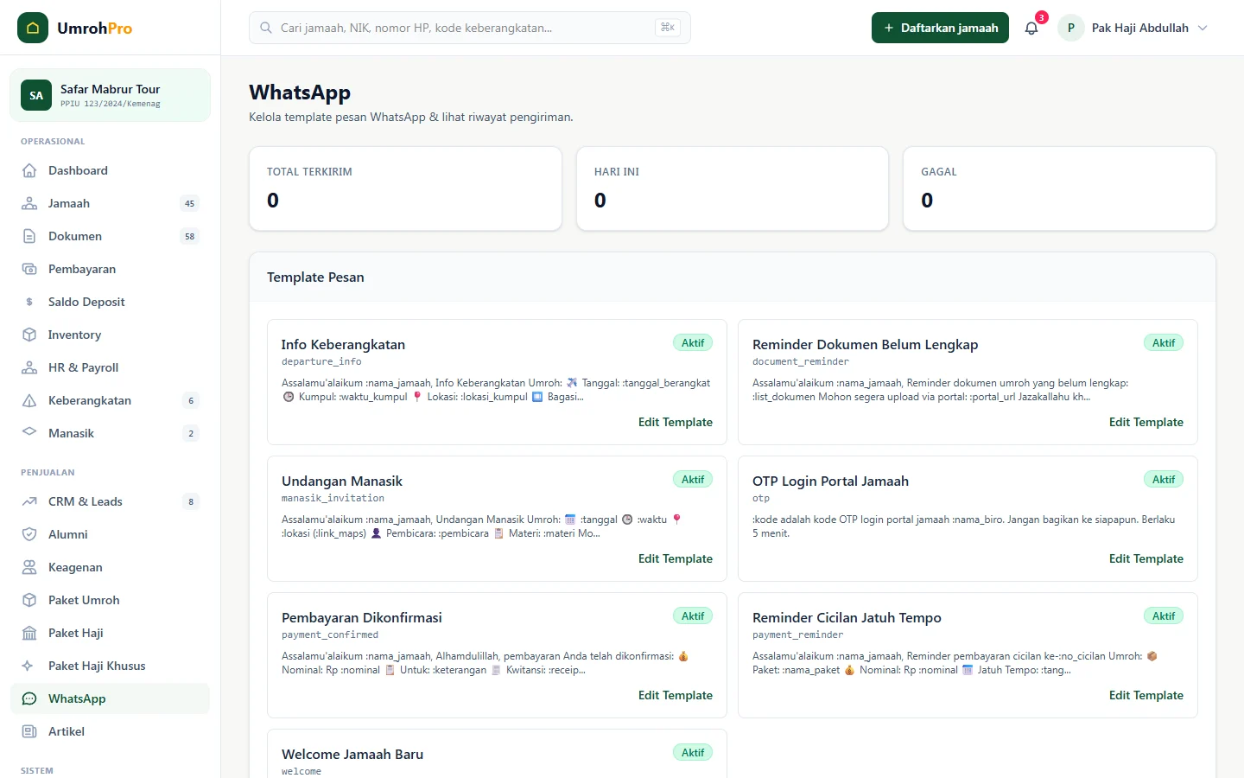Viewport: 1244px width, 778px height.
Task: Click the CRM & Leads trend icon
Action: [29, 501]
